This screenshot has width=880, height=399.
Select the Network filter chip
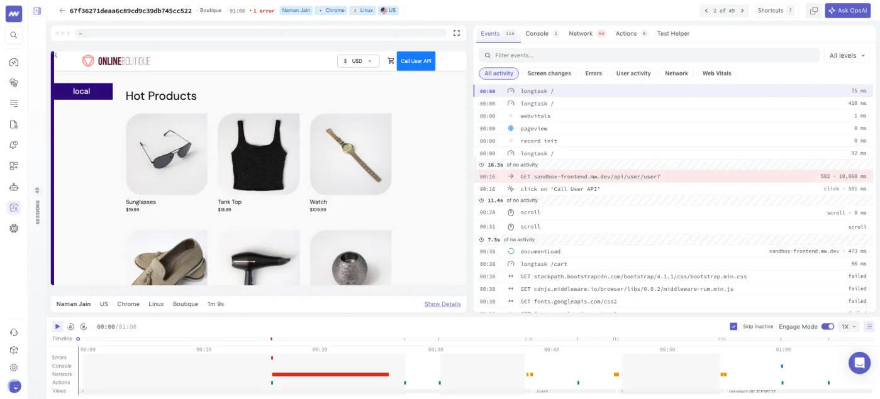tap(676, 74)
